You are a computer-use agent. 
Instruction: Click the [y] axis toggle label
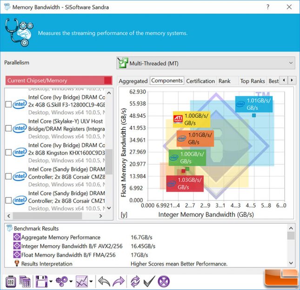point(124,215)
